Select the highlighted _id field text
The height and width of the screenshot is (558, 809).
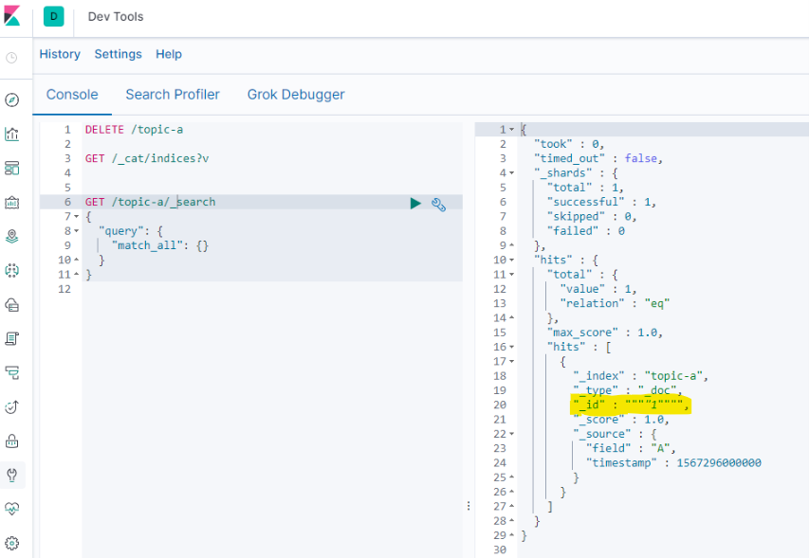pos(632,405)
